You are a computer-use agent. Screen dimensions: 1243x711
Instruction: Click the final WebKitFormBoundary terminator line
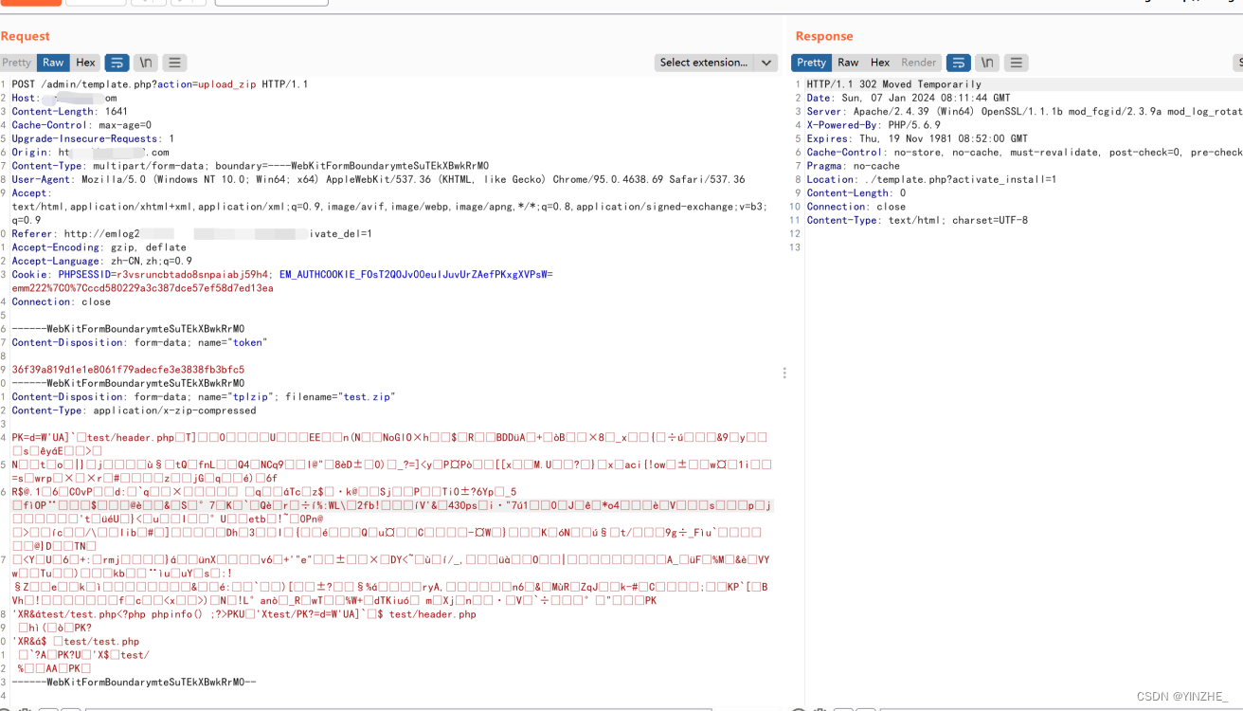[134, 683]
